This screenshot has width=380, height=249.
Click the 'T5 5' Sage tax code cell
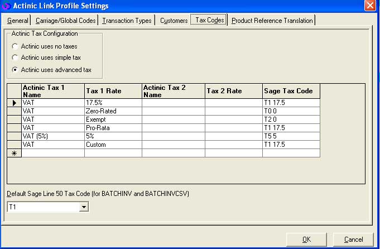pos(291,136)
